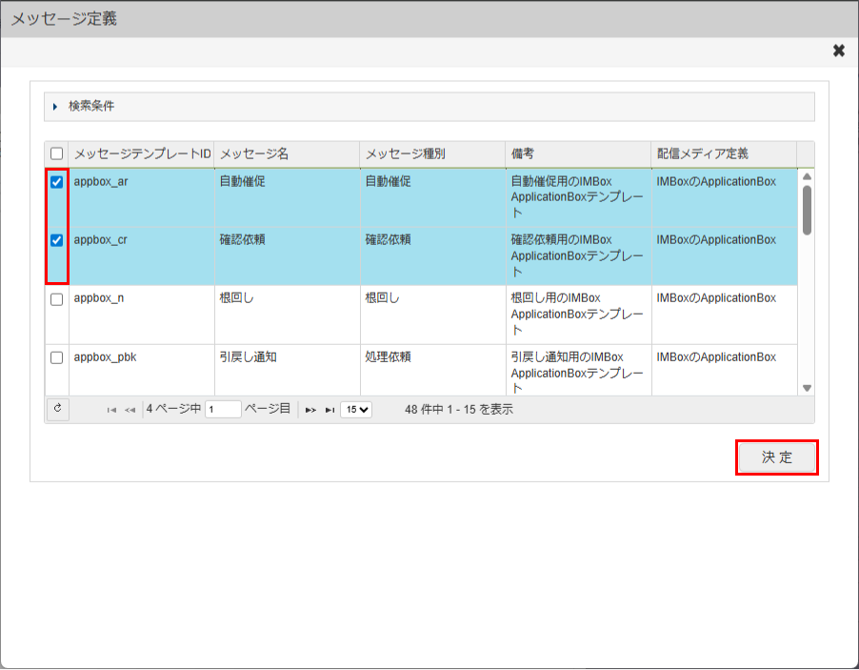Uncheck the appbox_ar row checkbox
This screenshot has width=859, height=670.
pyautogui.click(x=56, y=182)
